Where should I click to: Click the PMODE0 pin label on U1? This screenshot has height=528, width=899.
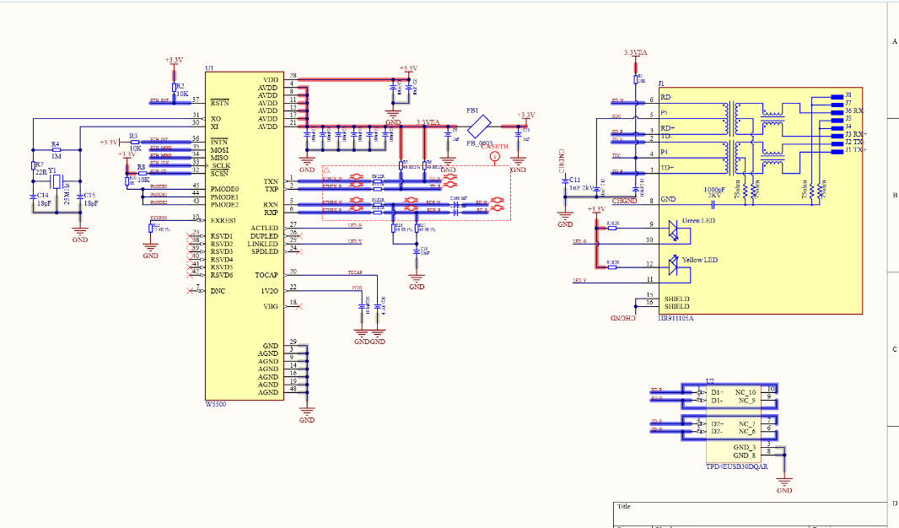[x=224, y=189]
